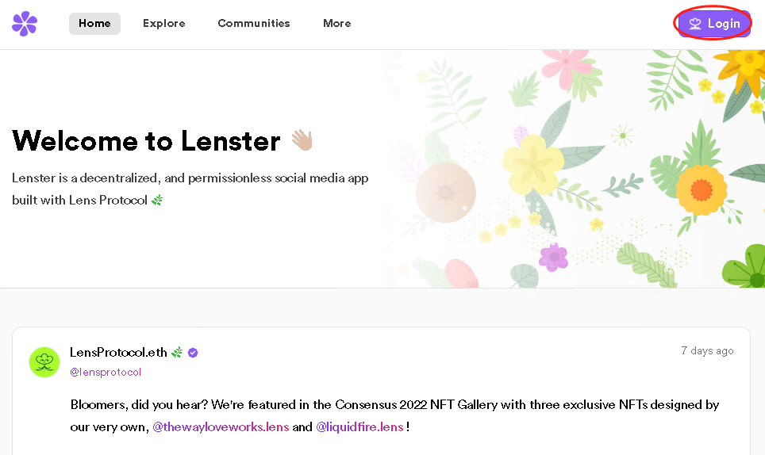The image size is (765, 455).
Task: Open the Communities section
Action: tap(254, 24)
